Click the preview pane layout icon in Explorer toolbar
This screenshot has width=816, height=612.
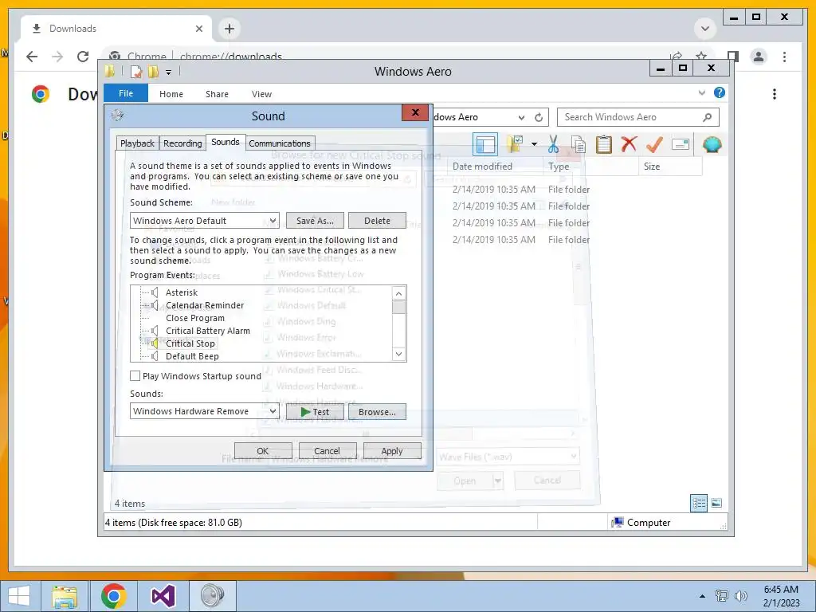pos(485,144)
